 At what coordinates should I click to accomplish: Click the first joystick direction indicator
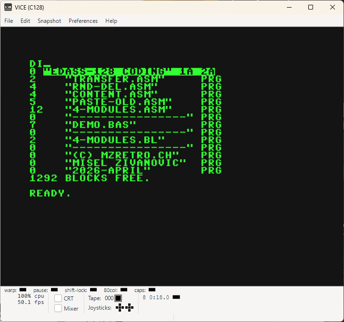[120, 308]
